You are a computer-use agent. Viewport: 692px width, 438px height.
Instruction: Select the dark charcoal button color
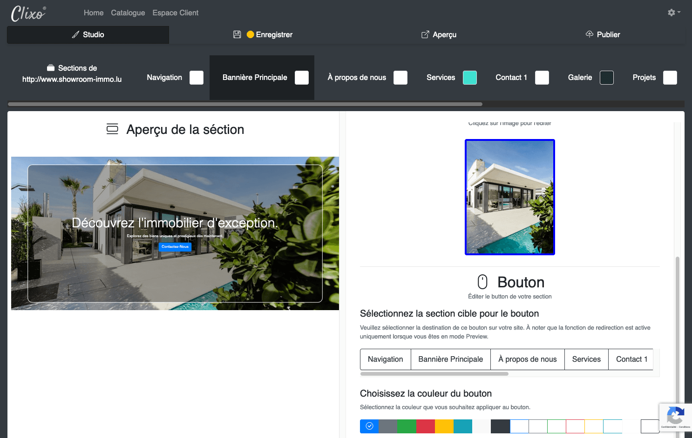501,426
